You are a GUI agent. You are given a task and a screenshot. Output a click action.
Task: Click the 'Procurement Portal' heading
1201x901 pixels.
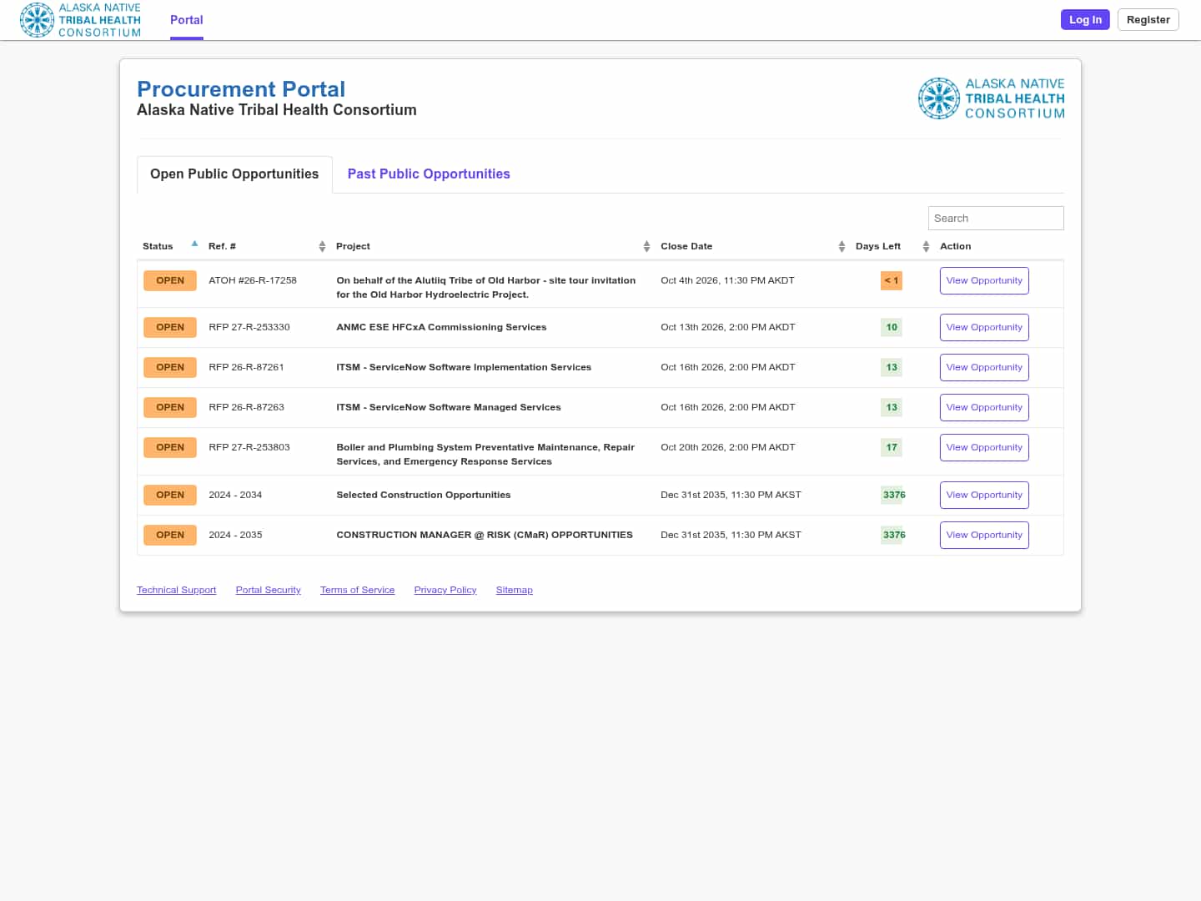point(241,89)
